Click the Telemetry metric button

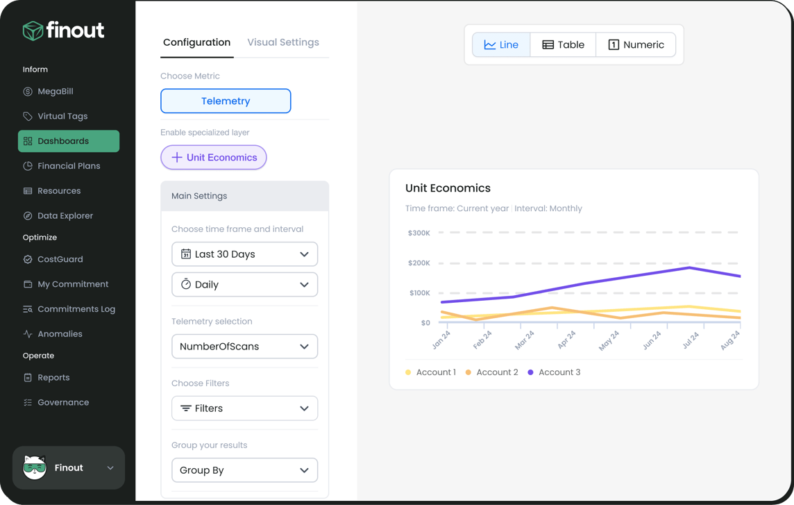[x=226, y=101]
